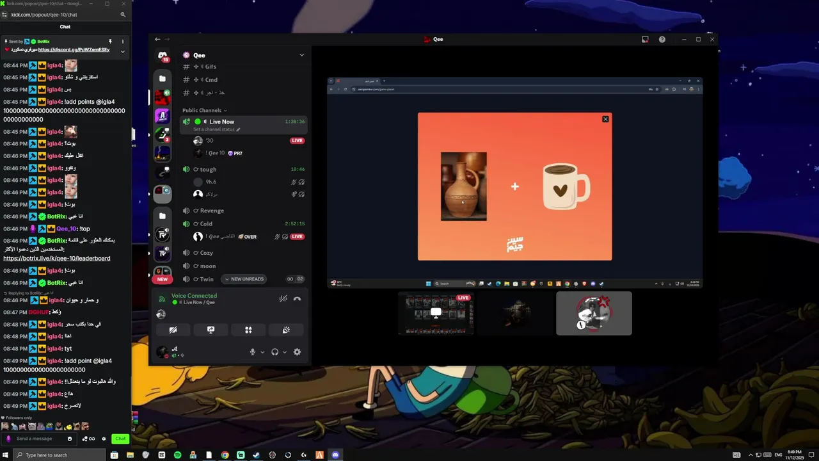
Task: Pick the first quick emote
Action: pos(5,426)
